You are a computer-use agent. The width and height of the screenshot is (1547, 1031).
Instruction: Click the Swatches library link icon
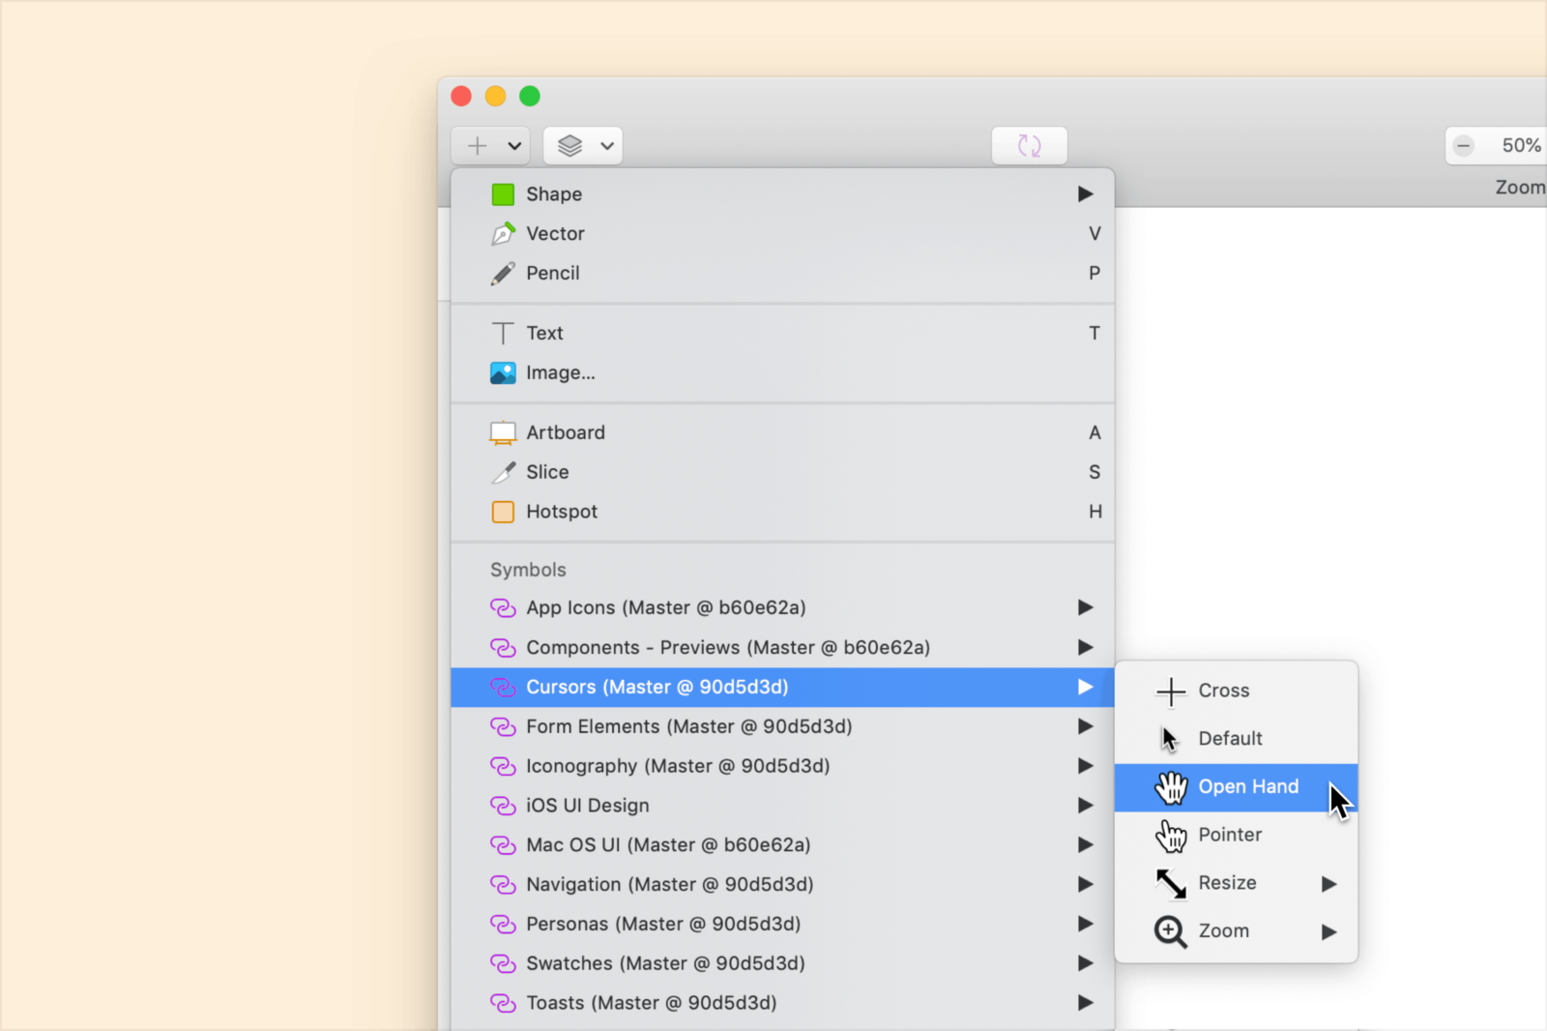[x=503, y=963]
